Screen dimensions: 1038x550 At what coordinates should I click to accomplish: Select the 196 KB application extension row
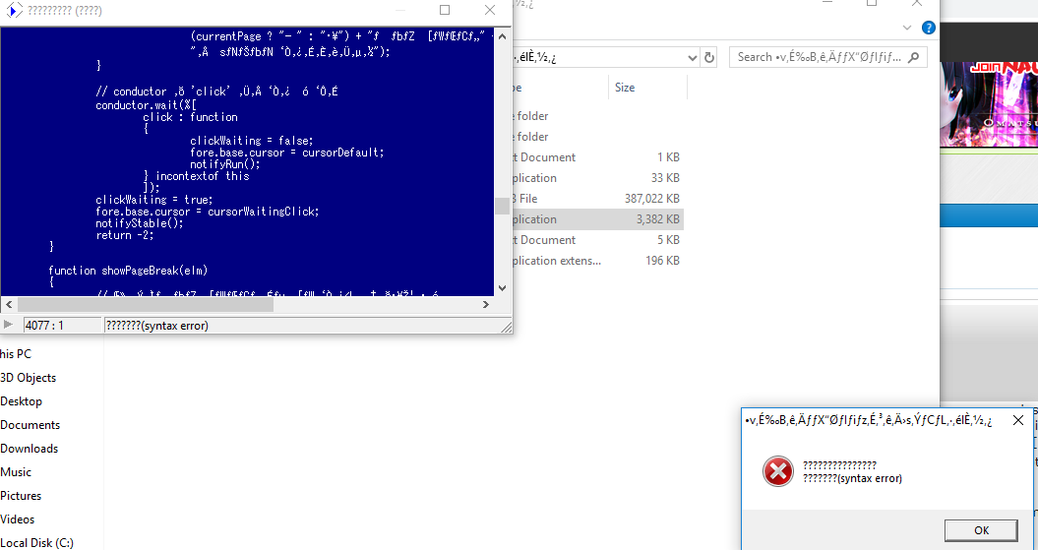[598, 261]
